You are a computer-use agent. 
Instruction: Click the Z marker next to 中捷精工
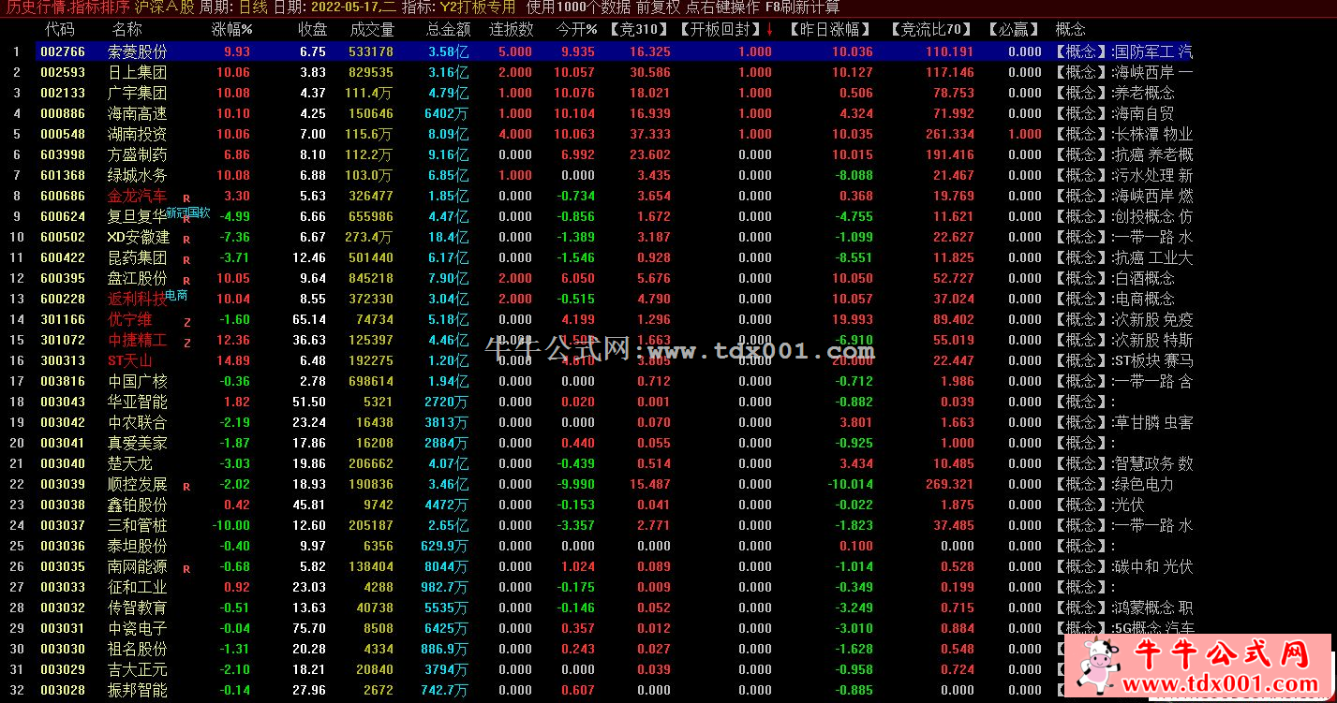[x=186, y=343]
